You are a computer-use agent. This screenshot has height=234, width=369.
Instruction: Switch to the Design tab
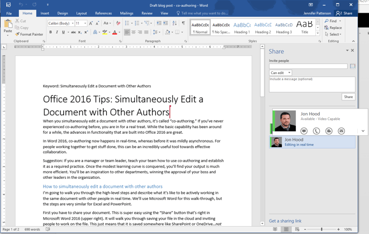pos(63,13)
